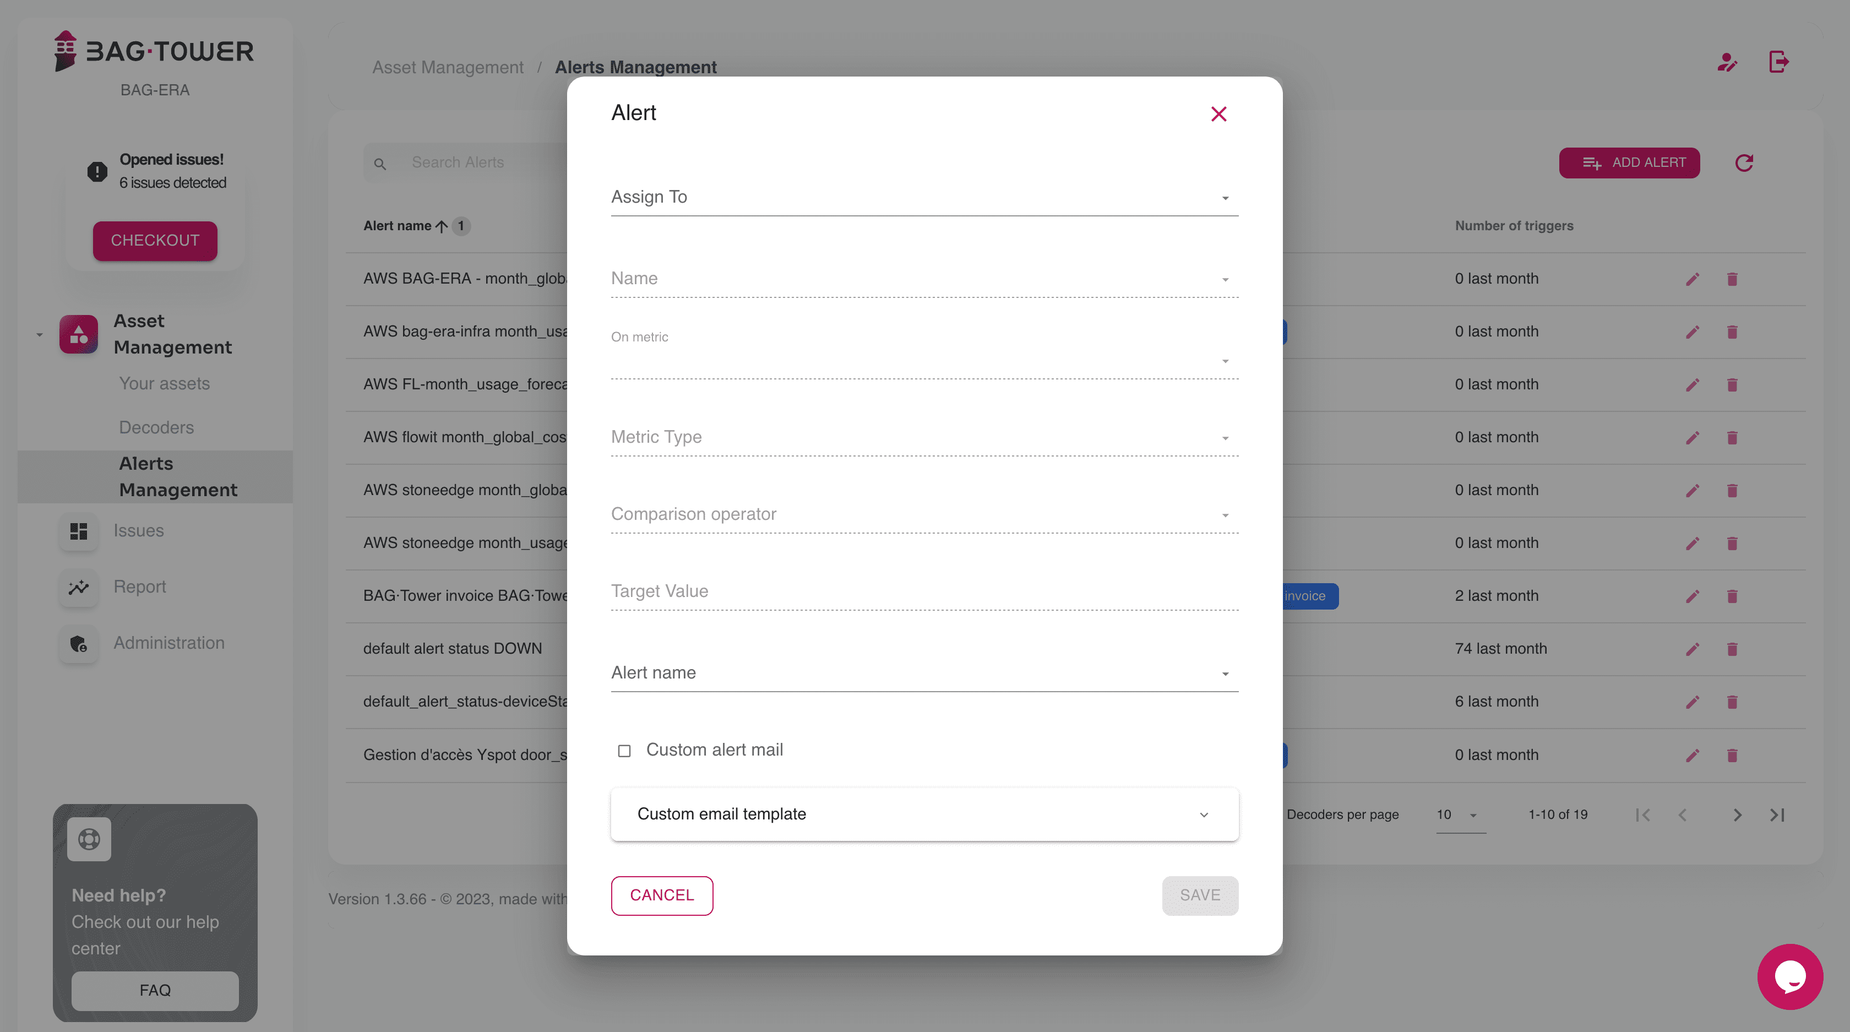Enter a value in the Target Value input field
This screenshot has width=1850, height=1032.
tap(924, 590)
